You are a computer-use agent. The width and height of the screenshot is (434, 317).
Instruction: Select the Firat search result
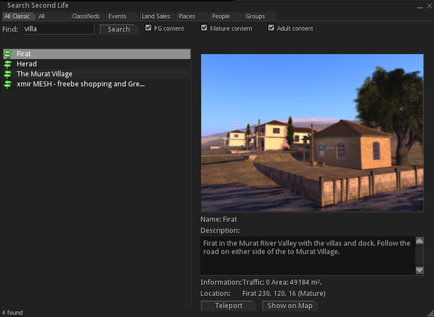click(x=97, y=54)
